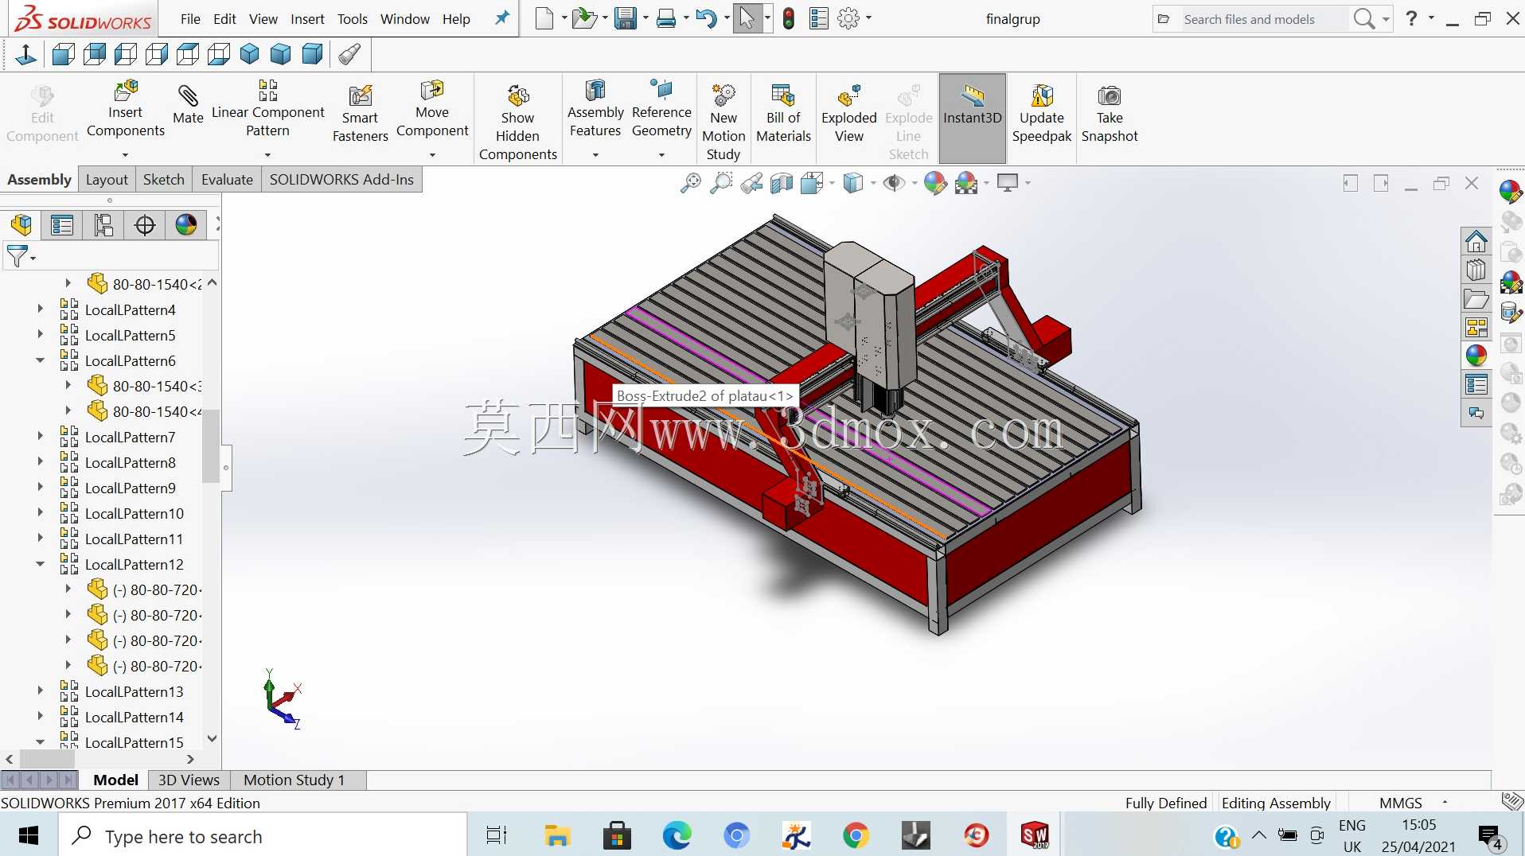Click the Rebuild traffic light icon
Viewport: 1525px width, 856px height.
coord(789,19)
